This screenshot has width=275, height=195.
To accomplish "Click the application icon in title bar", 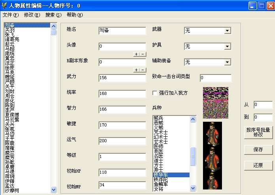I will [5, 6].
